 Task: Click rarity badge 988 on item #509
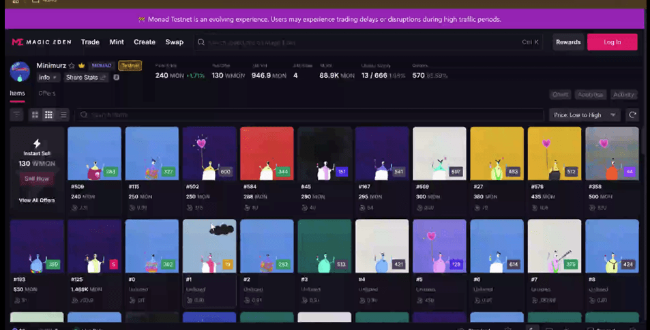pos(110,172)
